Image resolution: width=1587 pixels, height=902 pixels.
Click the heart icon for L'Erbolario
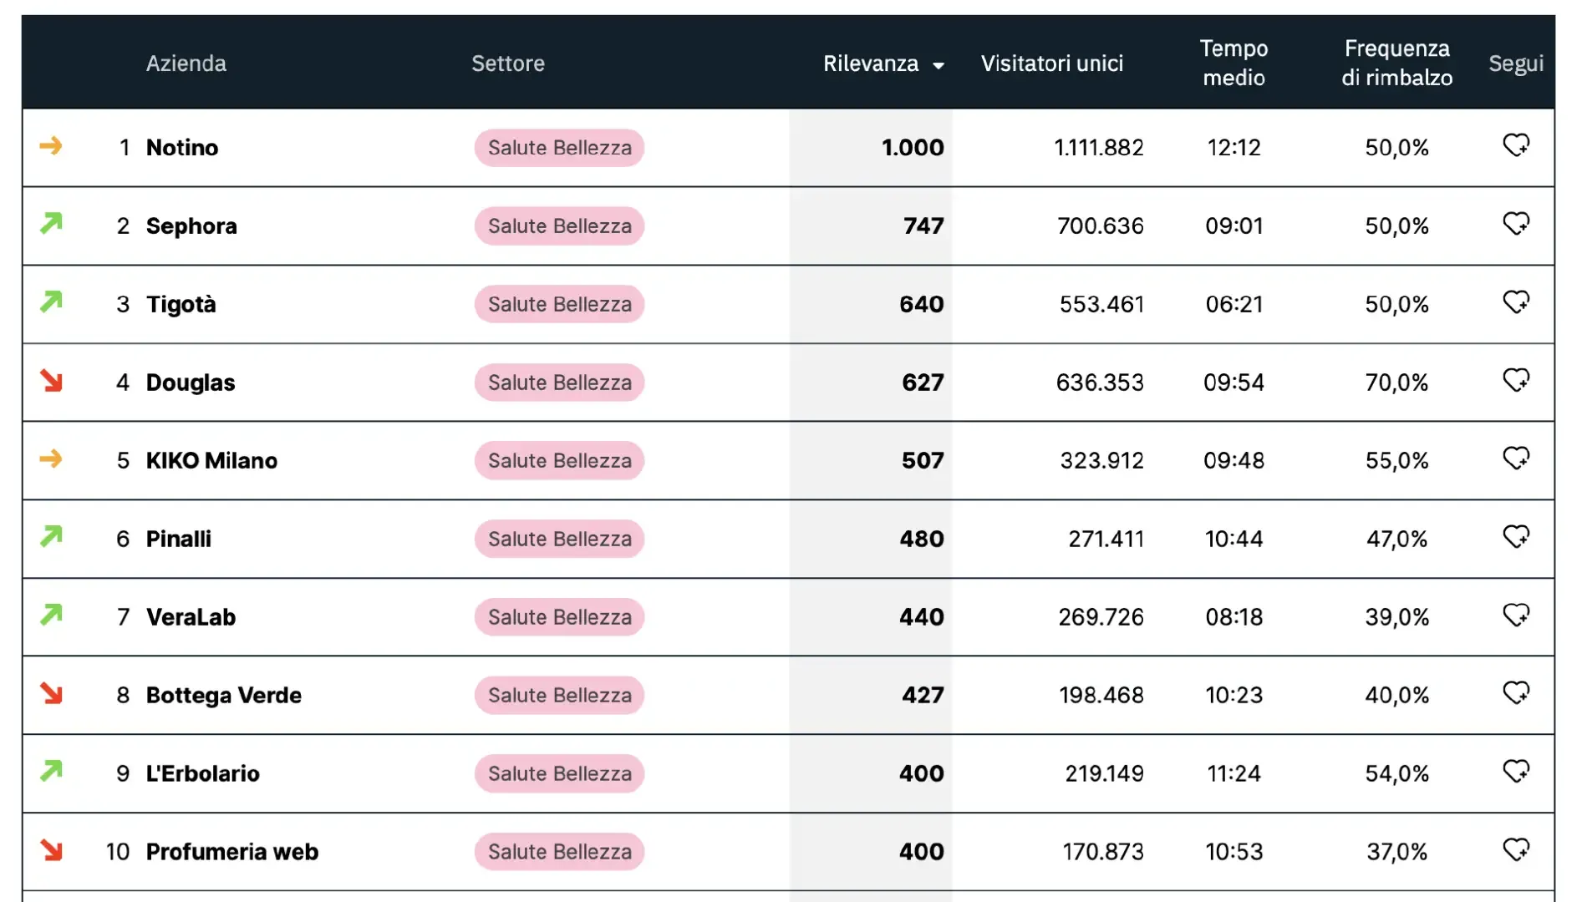pyautogui.click(x=1516, y=771)
